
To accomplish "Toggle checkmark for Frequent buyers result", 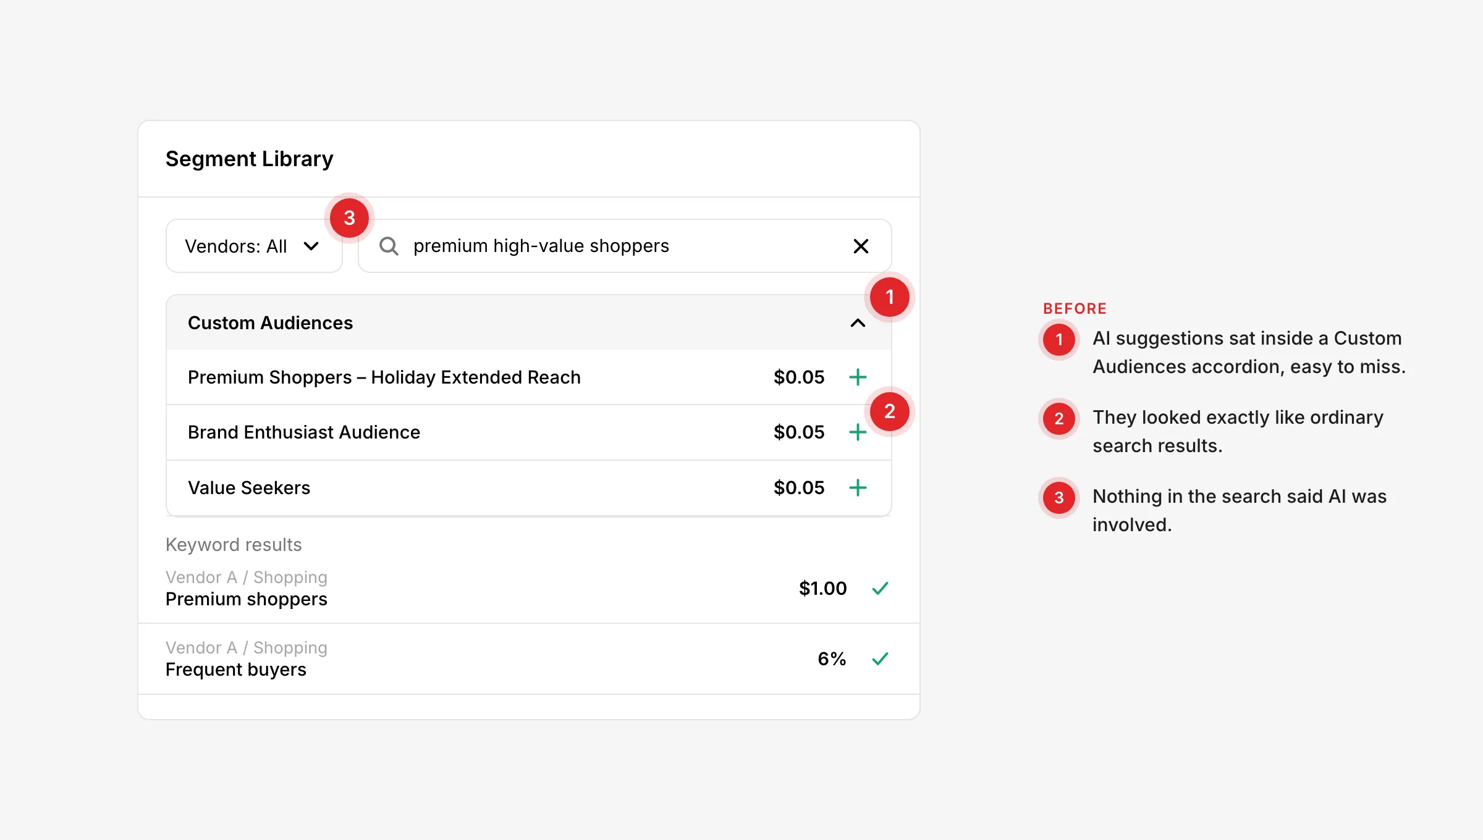I will [x=880, y=658].
